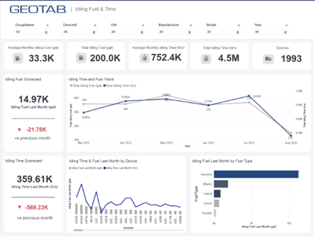Click the Jul 2022 point on the trend line
Viewport: 315px width, 238px height.
click(249, 96)
